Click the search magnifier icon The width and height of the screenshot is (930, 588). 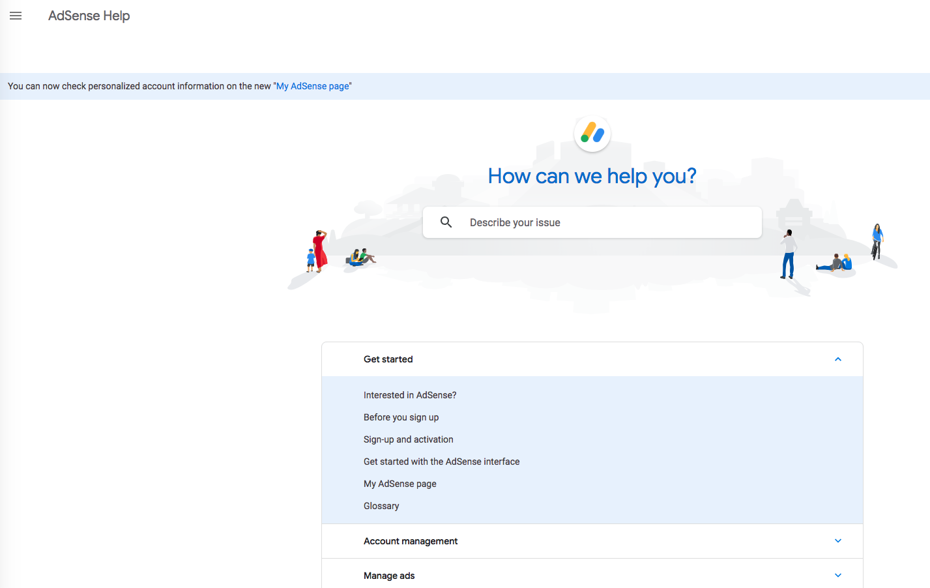tap(446, 222)
